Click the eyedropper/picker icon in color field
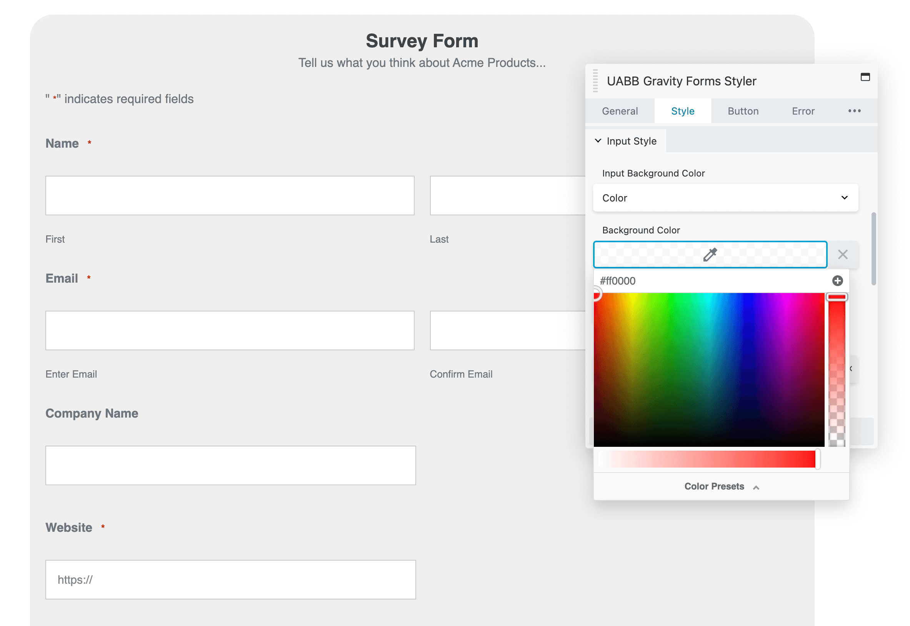The image size is (910, 626). 711,254
